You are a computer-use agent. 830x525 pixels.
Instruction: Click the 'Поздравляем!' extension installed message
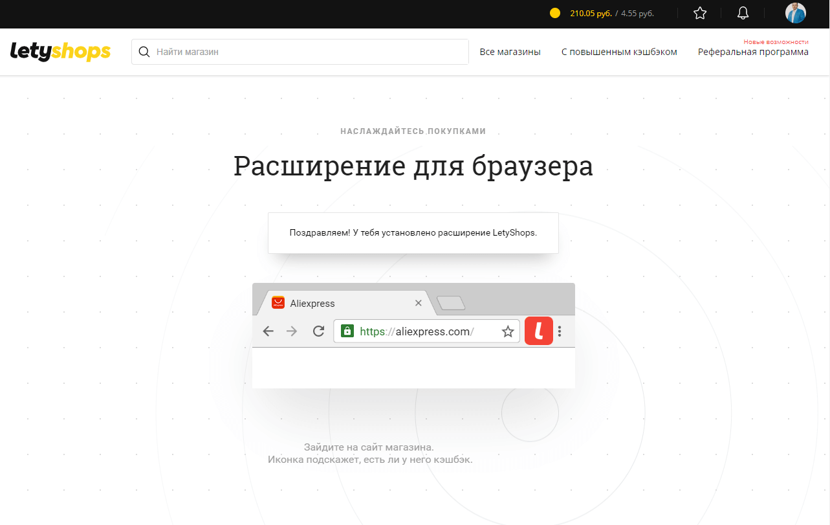coord(413,232)
